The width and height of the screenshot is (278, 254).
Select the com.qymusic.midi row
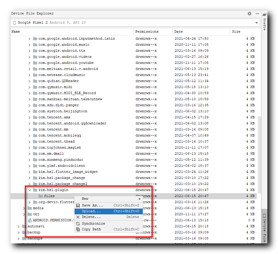tap(133, 87)
